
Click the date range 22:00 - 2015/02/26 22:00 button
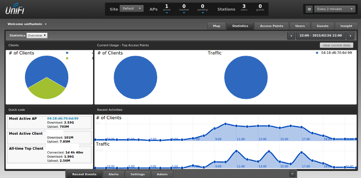[x=321, y=36]
